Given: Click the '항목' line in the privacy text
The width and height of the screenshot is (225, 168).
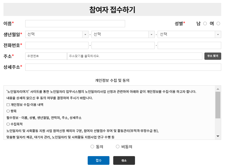Looking at the screenshot, I should 12,111.
